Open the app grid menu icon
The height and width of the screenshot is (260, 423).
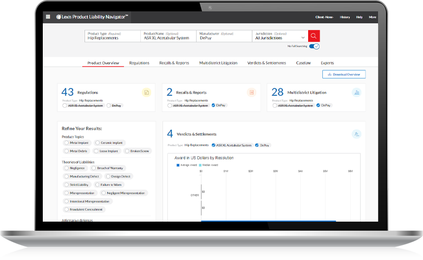coord(48,17)
